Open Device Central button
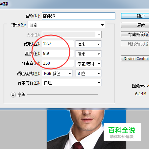Screen dimensions: 149x149 click(x=135, y=58)
